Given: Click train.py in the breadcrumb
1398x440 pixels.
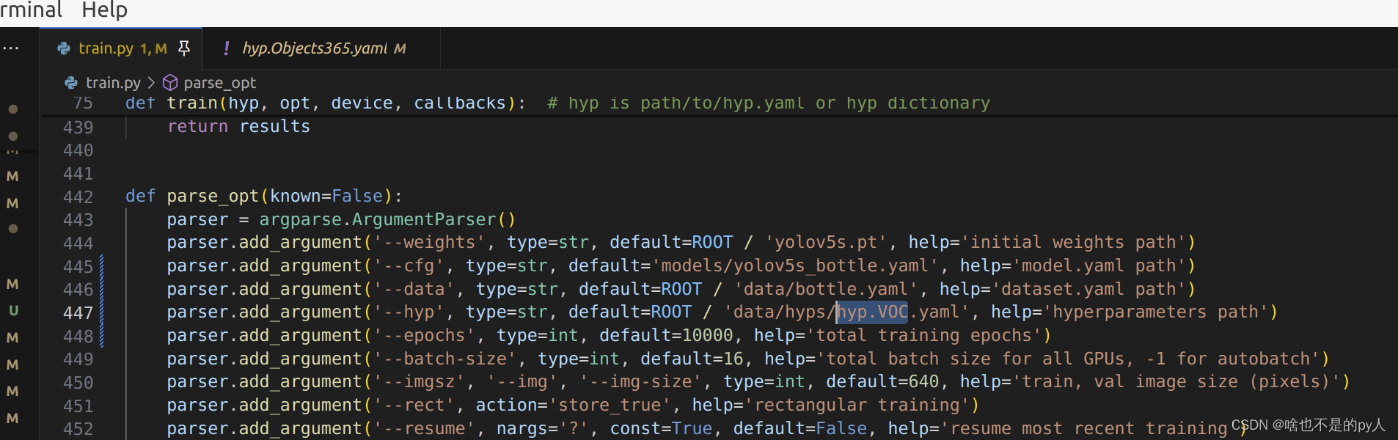Looking at the screenshot, I should [x=113, y=83].
